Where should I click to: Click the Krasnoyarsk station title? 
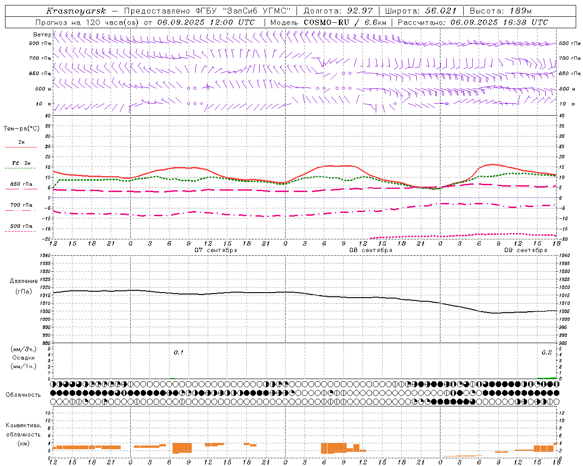point(76,11)
